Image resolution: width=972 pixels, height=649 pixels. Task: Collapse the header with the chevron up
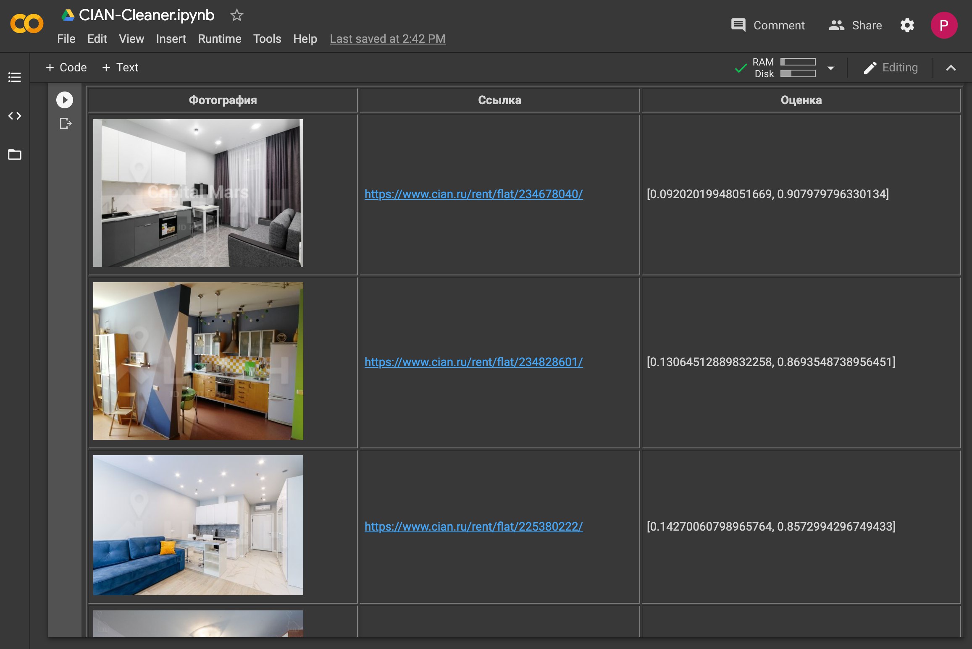click(x=951, y=68)
